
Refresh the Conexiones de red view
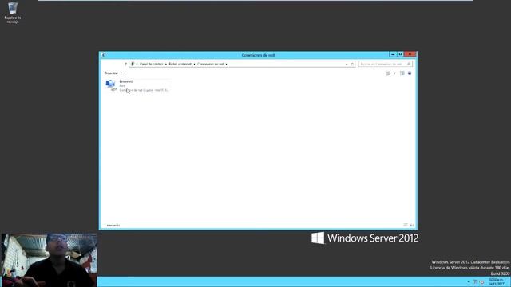pos(352,64)
